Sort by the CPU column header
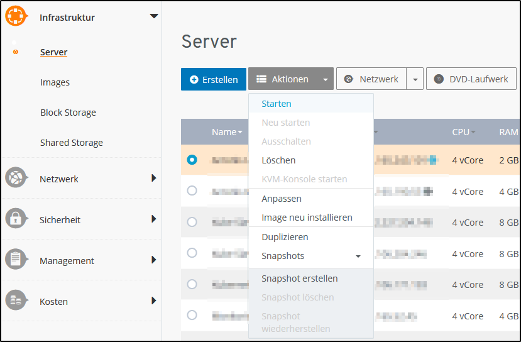Viewport: 521px width, 342px height. click(464, 132)
